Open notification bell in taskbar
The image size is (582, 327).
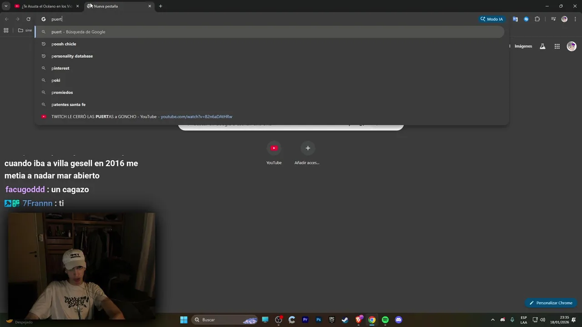coord(575,320)
